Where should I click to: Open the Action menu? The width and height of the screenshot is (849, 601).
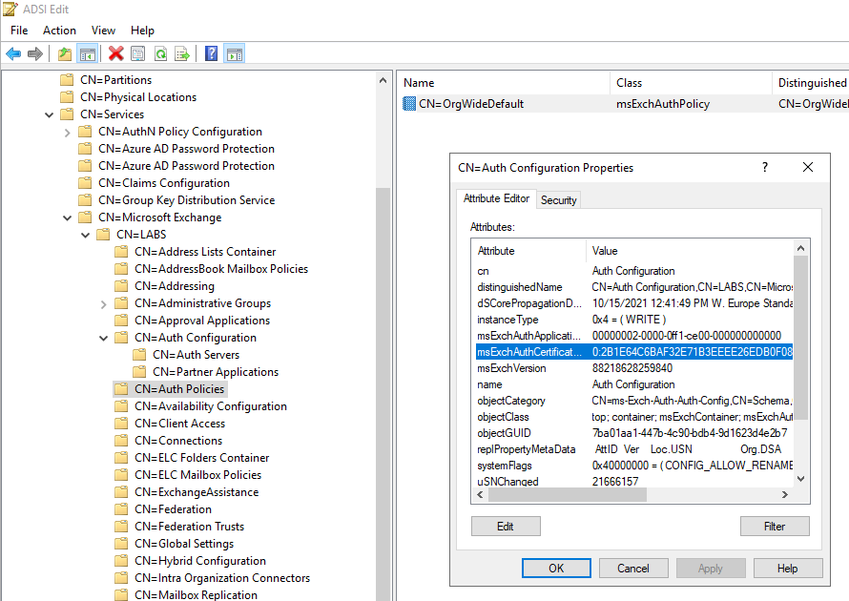[x=59, y=31]
